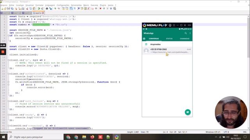
Task: Toggle Word Wrap in Notepad++ toolbar
Action: (x=71, y=9)
